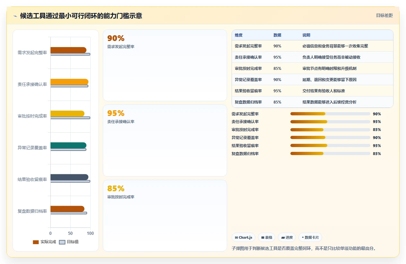Image resolution: width=406 pixels, height=264 pixels.
Task: Click the 需求发起完整率 chart axis label
Action: (32, 53)
